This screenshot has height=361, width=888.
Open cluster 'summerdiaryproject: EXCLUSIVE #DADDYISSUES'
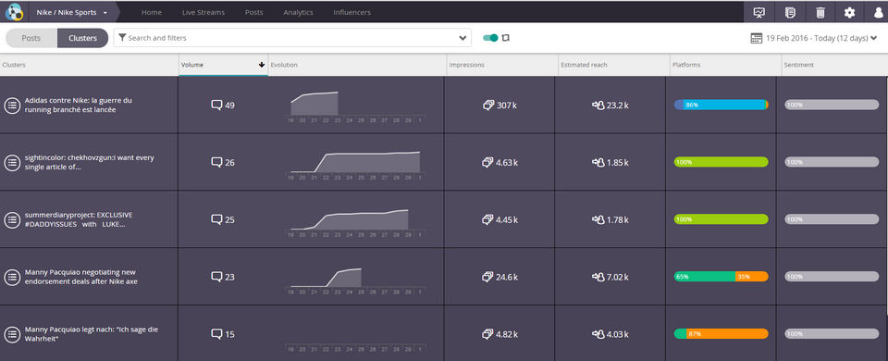pos(78,219)
